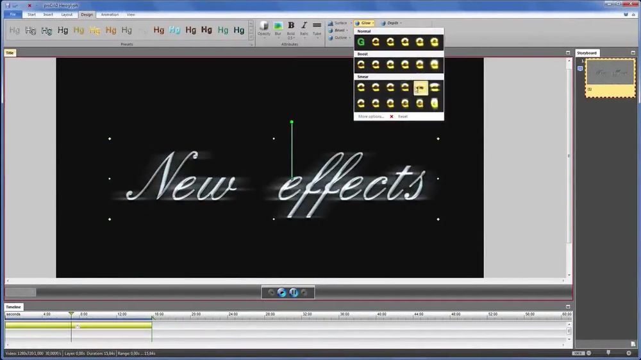Apply the first gray Hg preset
641x360 pixels.
pyautogui.click(x=14, y=30)
